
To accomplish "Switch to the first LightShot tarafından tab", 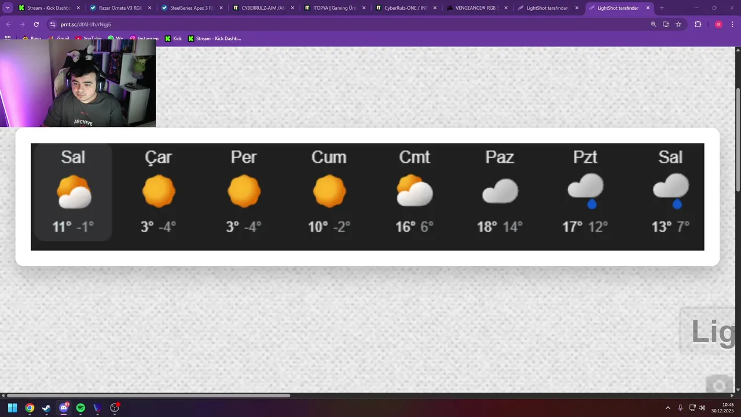I will tap(548, 8).
